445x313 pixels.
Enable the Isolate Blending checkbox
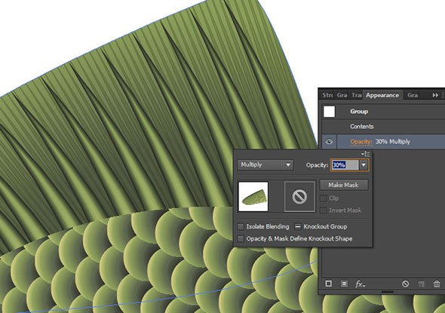coord(241,226)
